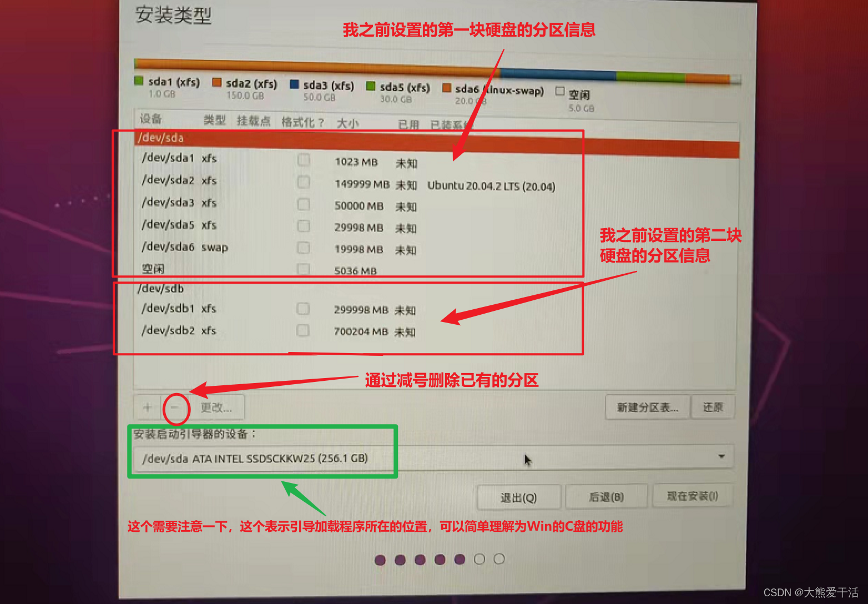Click the 已用 column header
868x604 pixels.
(x=408, y=124)
